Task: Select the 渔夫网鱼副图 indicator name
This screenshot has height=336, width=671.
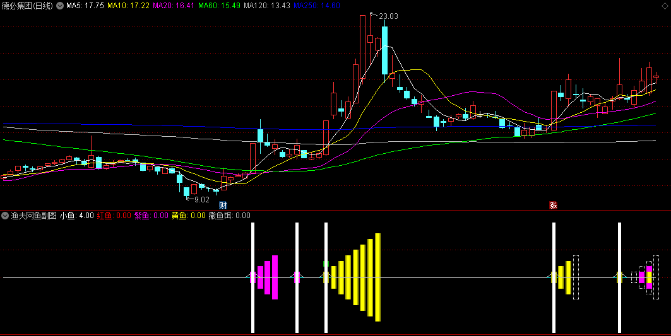Action: [34, 216]
